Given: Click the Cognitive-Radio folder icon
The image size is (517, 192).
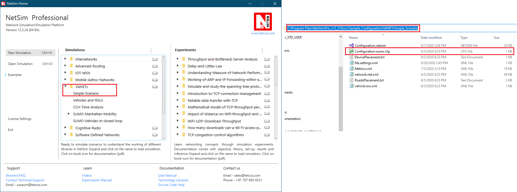Looking at the screenshot, I should [71, 128].
